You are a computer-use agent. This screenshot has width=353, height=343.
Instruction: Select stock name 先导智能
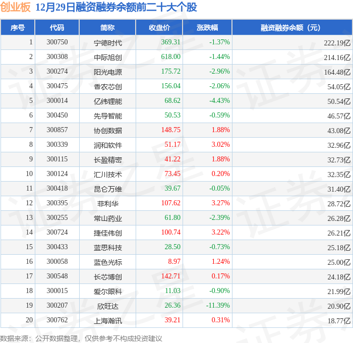click(x=108, y=116)
